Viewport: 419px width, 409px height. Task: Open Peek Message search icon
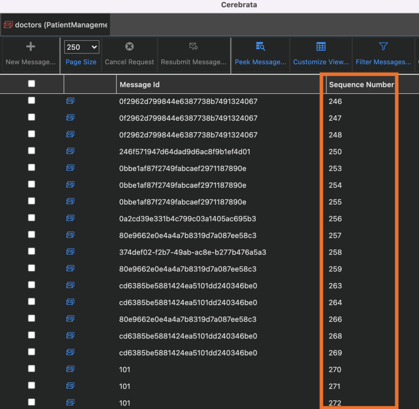(x=260, y=47)
